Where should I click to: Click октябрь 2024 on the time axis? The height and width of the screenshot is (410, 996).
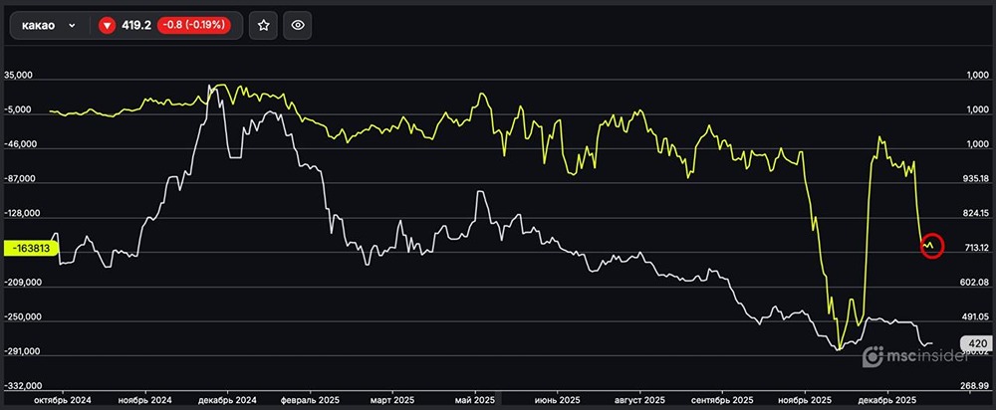pyautogui.click(x=64, y=400)
